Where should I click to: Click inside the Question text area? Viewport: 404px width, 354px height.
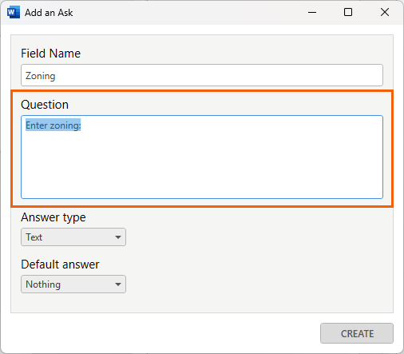coord(202,157)
